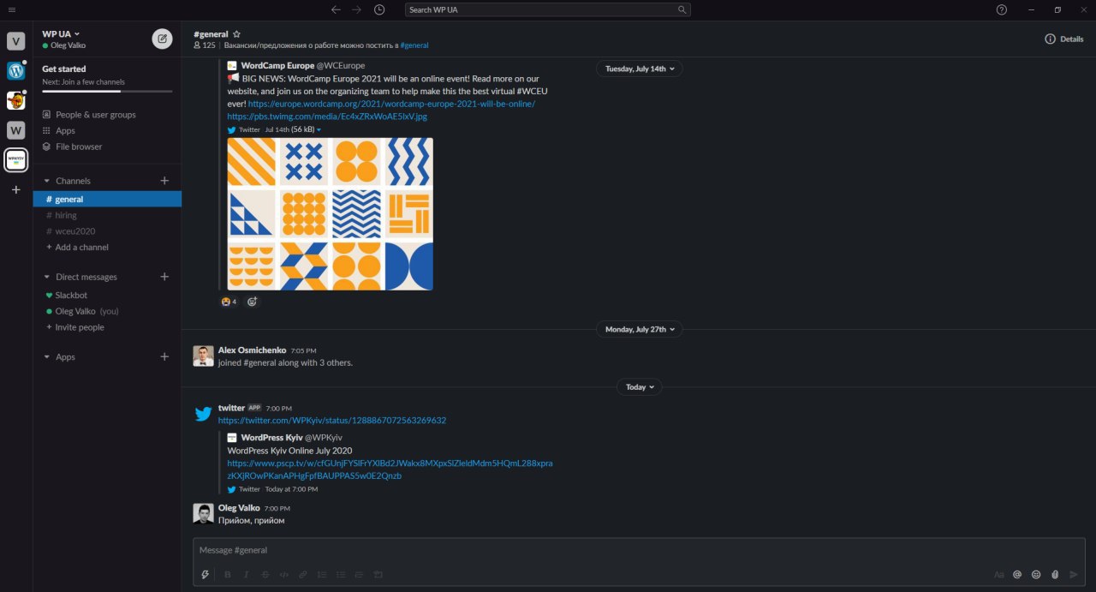Toggle inline code formatting

(x=283, y=574)
